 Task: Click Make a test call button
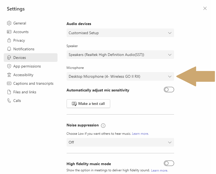[88, 104]
